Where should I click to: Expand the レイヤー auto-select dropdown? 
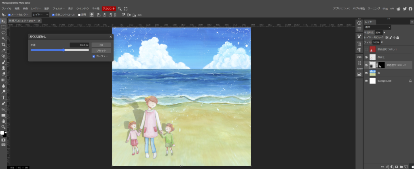click(40, 15)
